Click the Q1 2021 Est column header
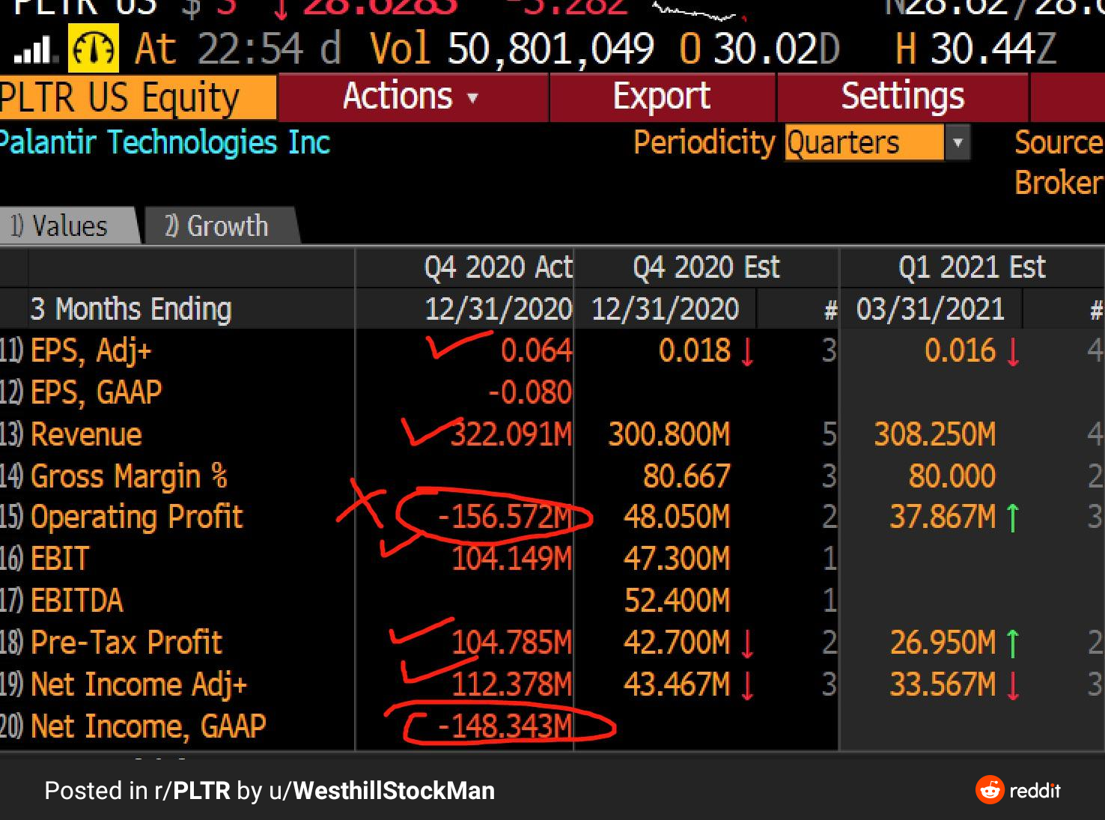The image size is (1105, 820). pos(972,267)
